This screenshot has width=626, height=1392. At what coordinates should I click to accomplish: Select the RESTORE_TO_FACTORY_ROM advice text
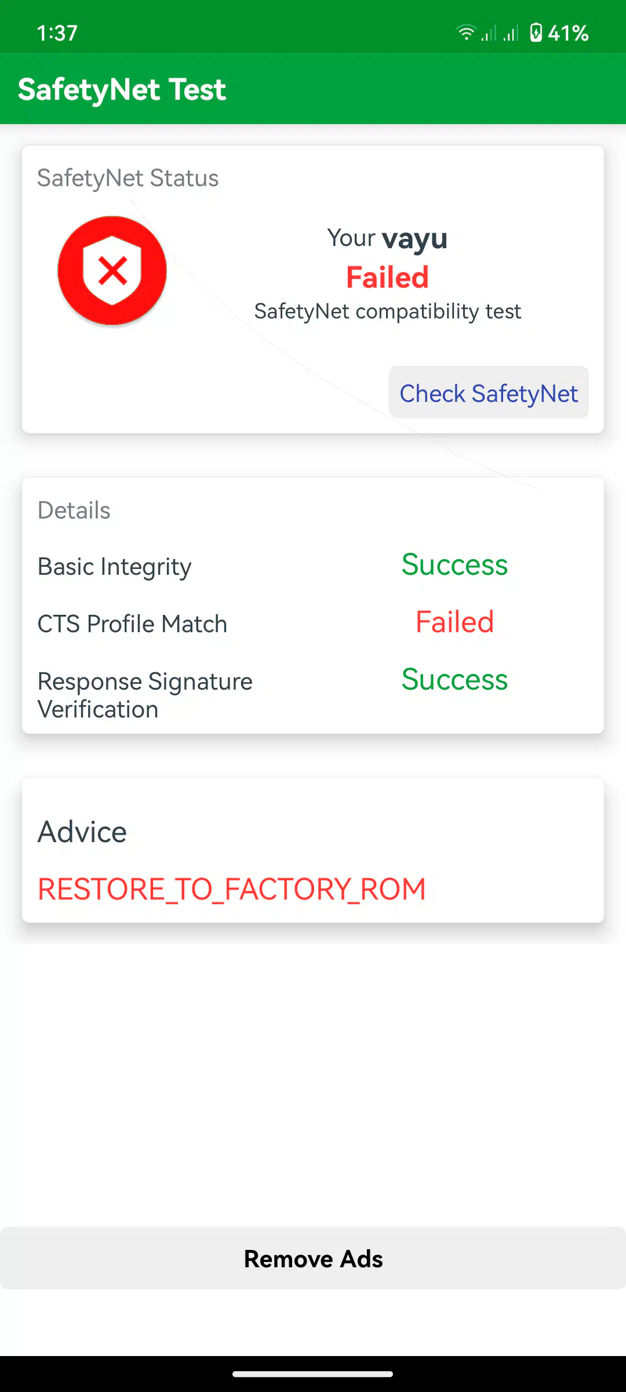[x=232, y=889]
